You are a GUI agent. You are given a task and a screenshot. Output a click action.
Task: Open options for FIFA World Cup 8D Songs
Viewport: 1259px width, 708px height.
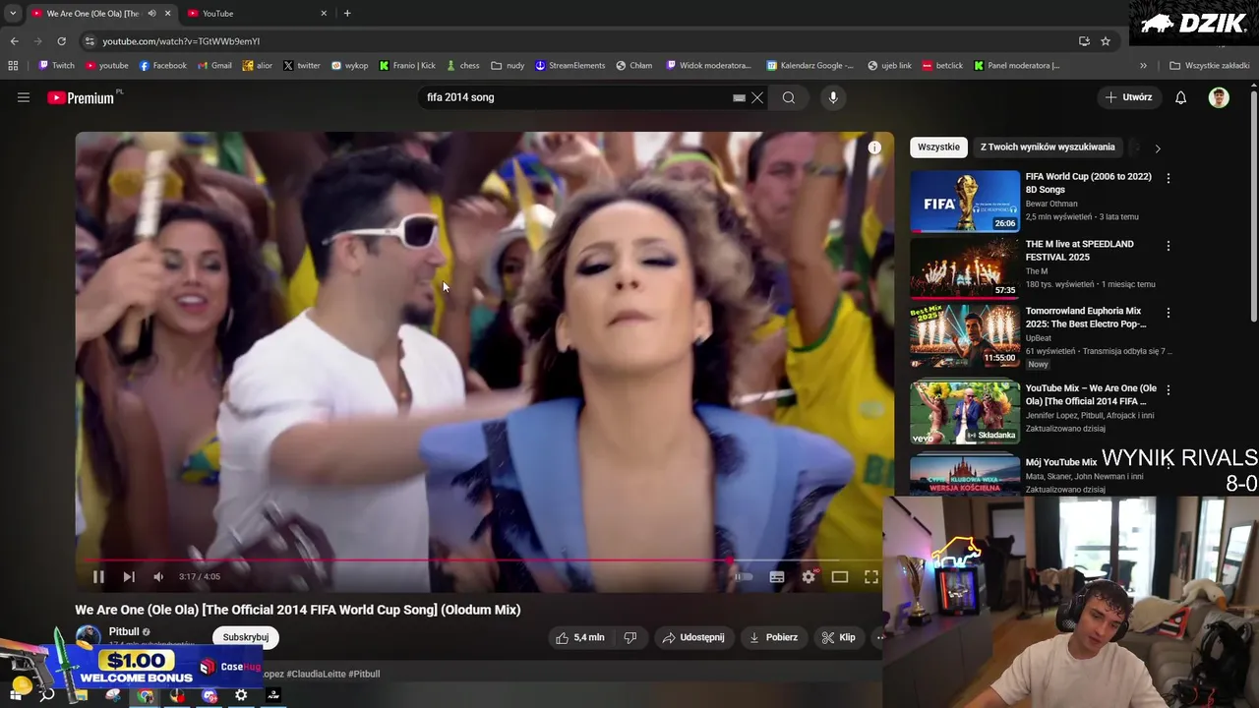point(1169,178)
